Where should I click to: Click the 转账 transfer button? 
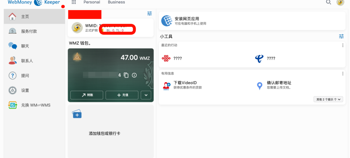click(87, 95)
